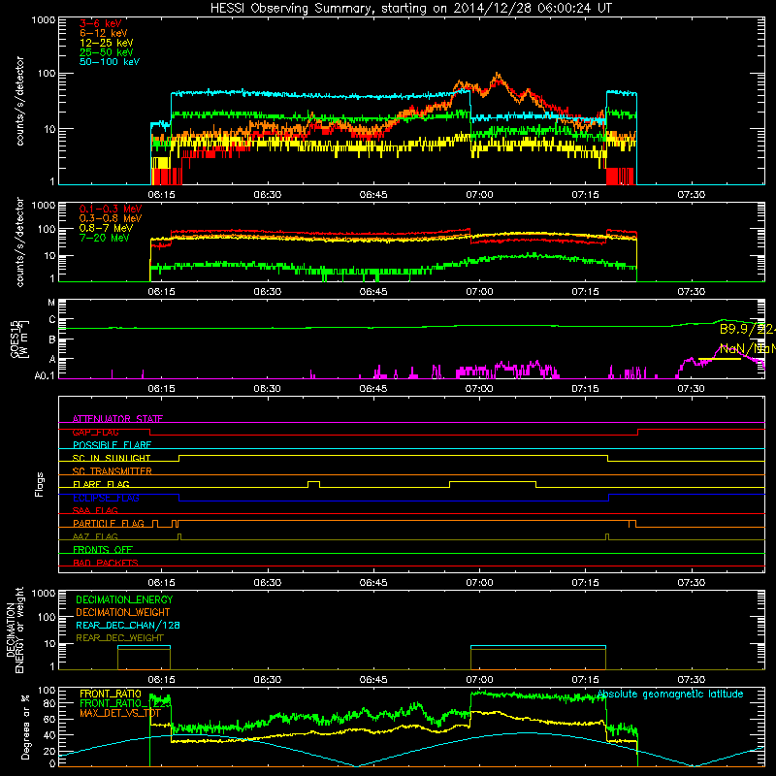Select the DECIMATION_ENERGY legend label
Viewport: 776px width, 776px height.
pos(124,599)
